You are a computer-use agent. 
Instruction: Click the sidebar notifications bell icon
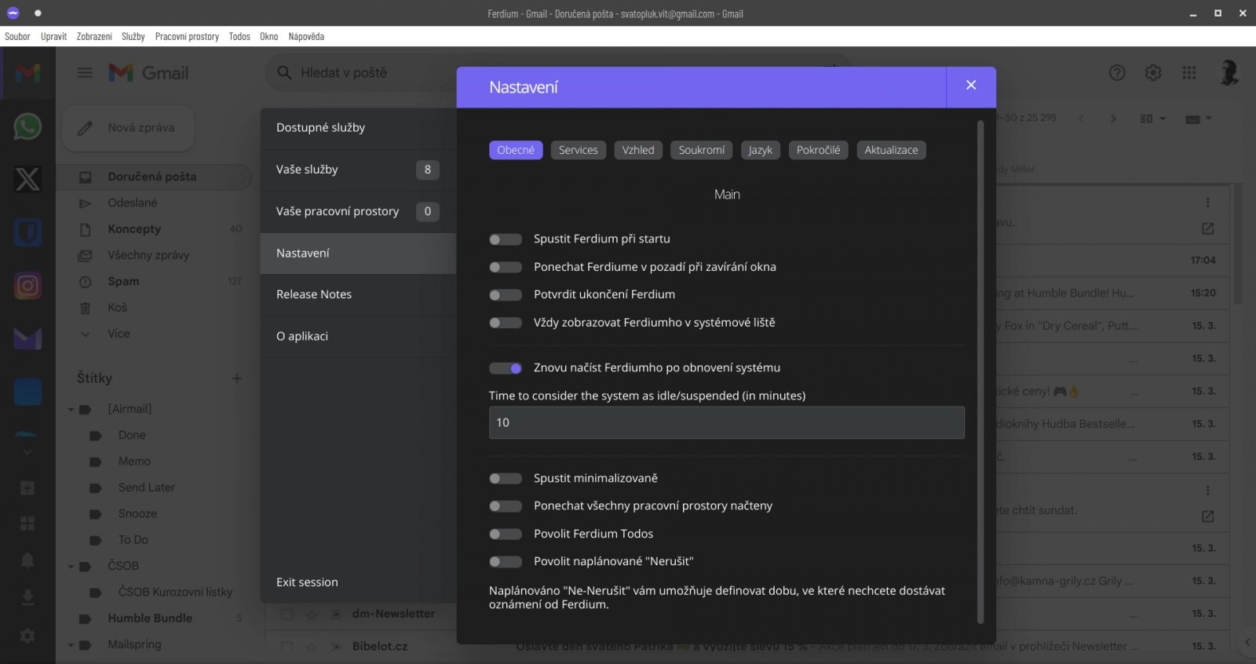point(27,560)
